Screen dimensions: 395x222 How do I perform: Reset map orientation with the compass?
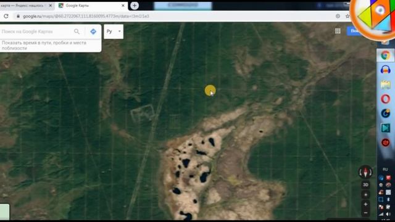coord(365,172)
